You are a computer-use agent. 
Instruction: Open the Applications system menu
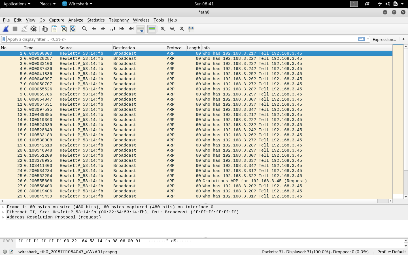(17, 4)
